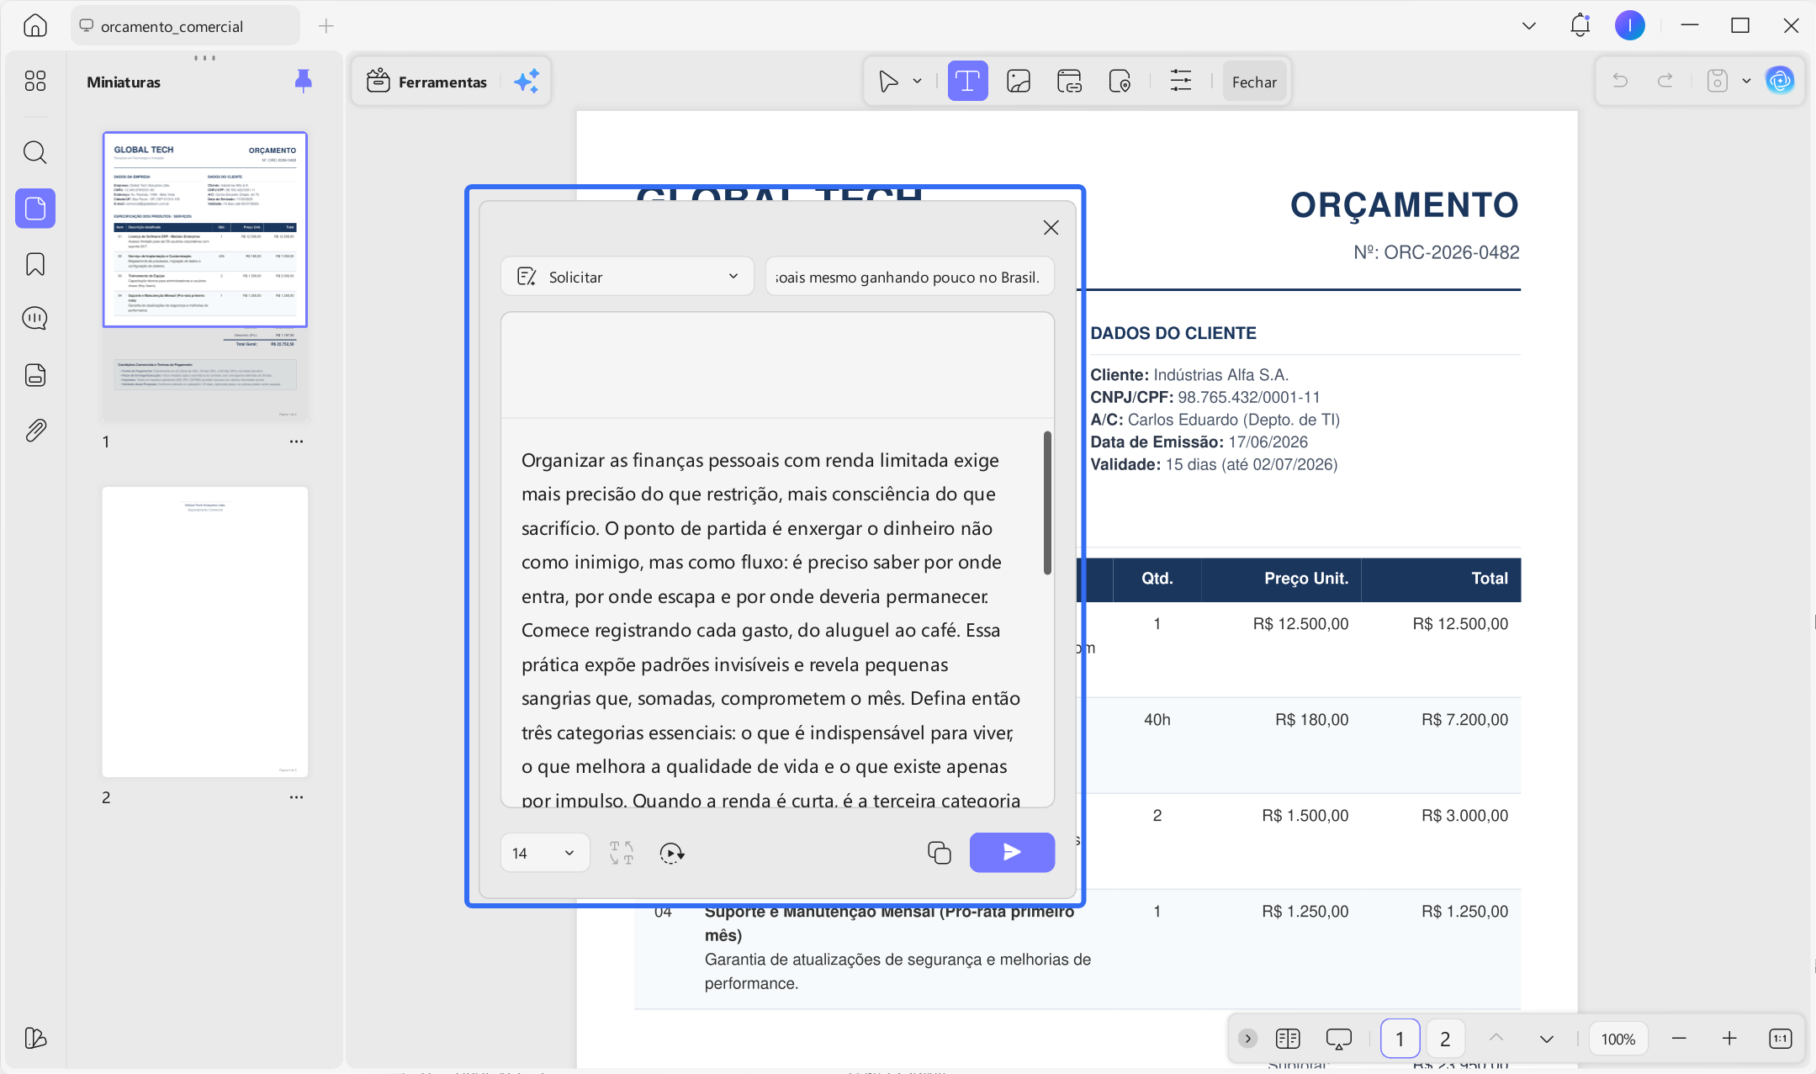Choose the selection arrow tool
Screen dimensions: 1816x1074
(888, 82)
